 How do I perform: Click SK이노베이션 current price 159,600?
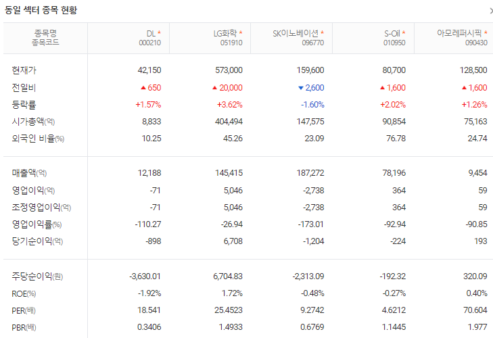[310, 70]
